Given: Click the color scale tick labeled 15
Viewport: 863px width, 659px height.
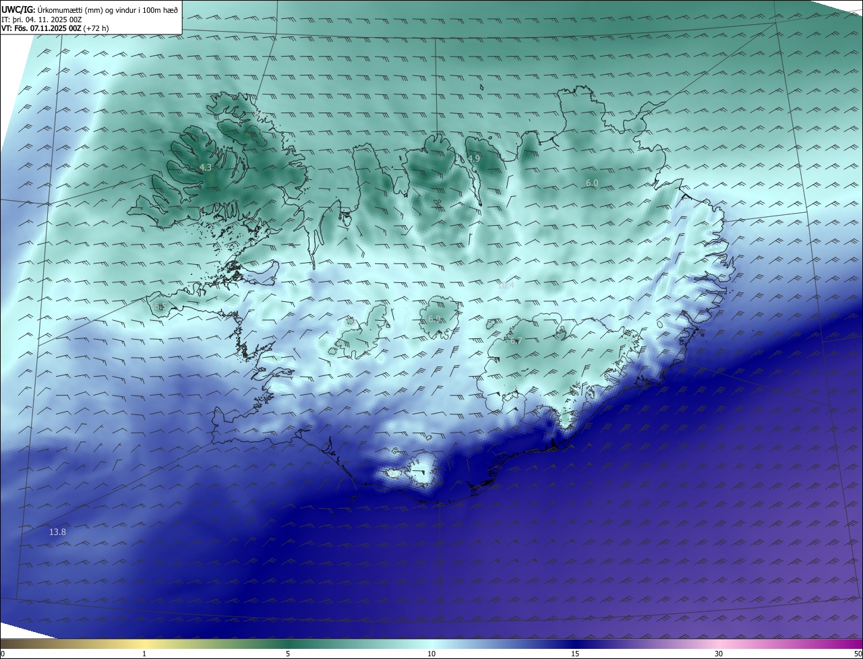Looking at the screenshot, I should (x=575, y=654).
